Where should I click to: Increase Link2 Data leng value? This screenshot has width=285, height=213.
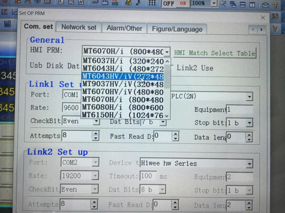click(249, 203)
